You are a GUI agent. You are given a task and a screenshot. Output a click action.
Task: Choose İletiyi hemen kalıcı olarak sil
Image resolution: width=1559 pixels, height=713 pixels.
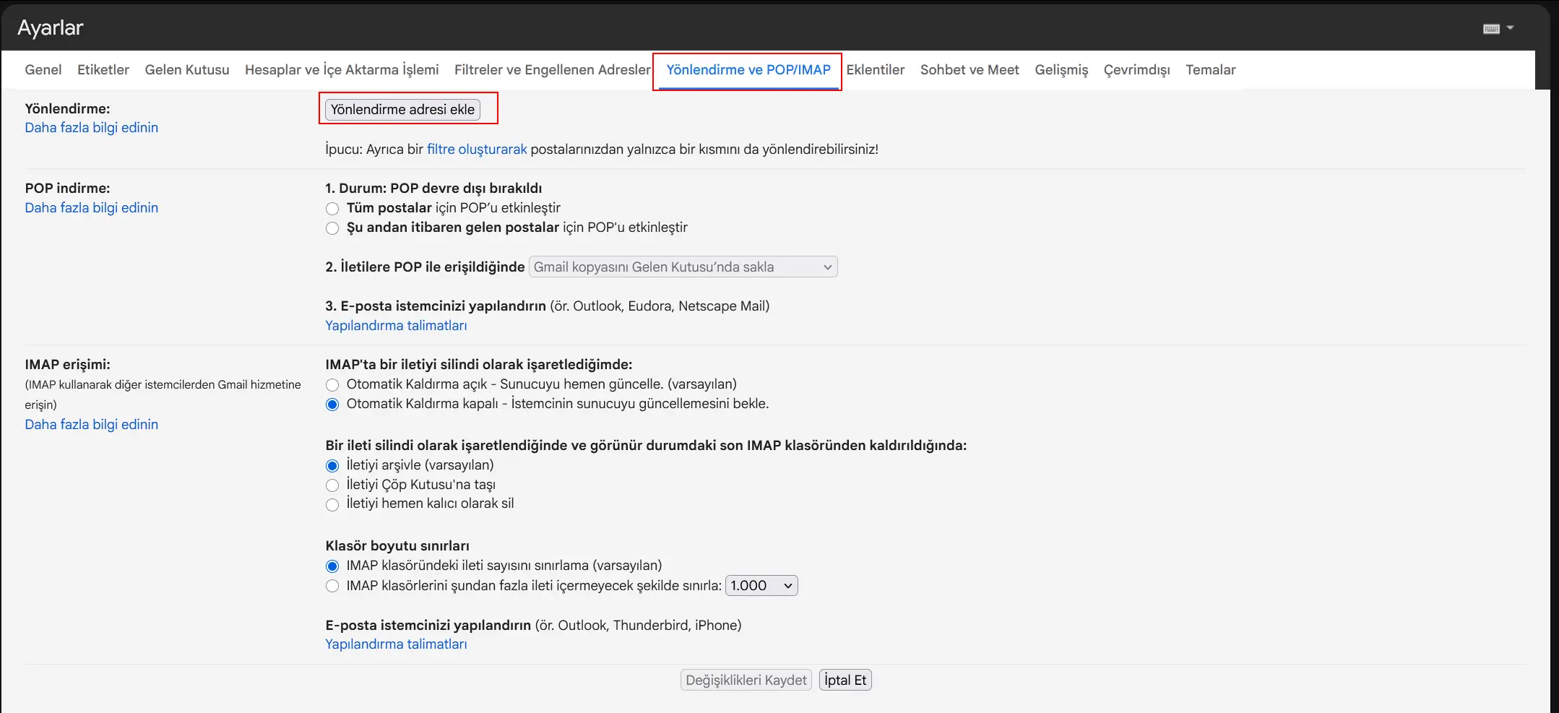(x=332, y=504)
